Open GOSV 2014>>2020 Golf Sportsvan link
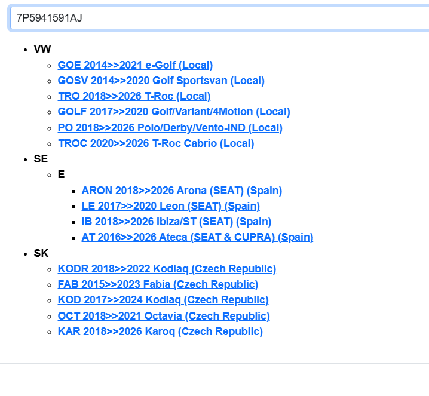This screenshot has height=396, width=429. pos(161,81)
